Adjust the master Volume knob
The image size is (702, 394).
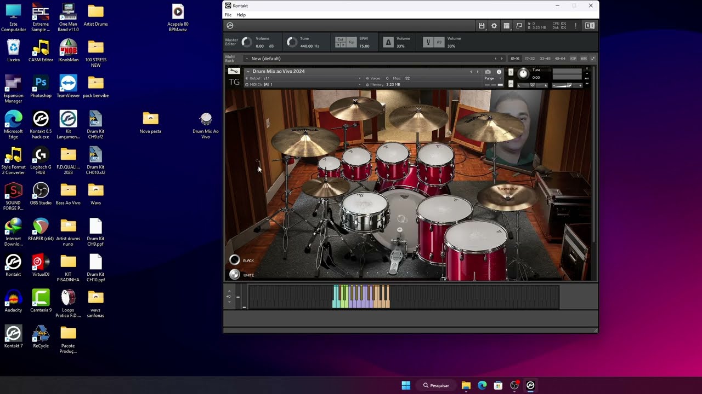pos(247,42)
